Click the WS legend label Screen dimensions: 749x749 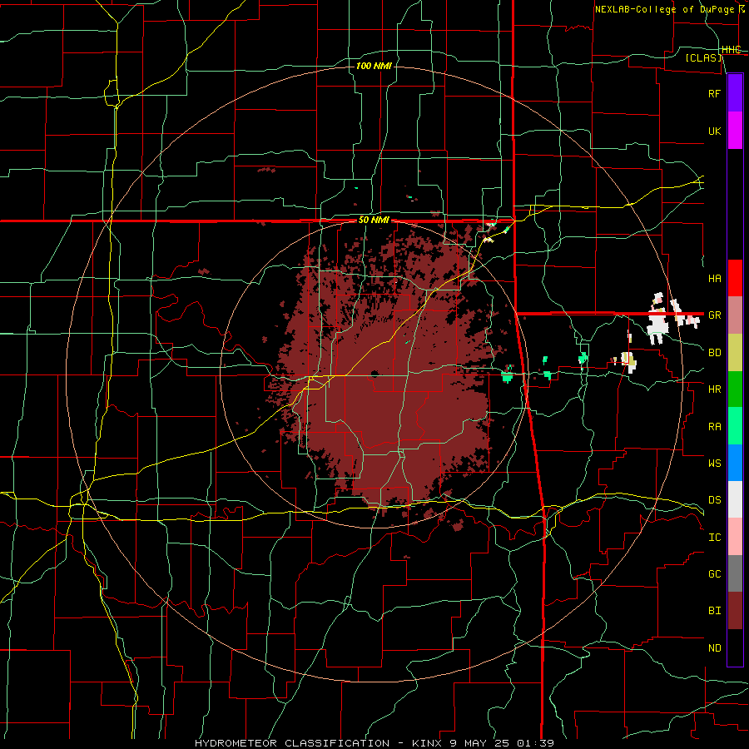[x=715, y=463]
